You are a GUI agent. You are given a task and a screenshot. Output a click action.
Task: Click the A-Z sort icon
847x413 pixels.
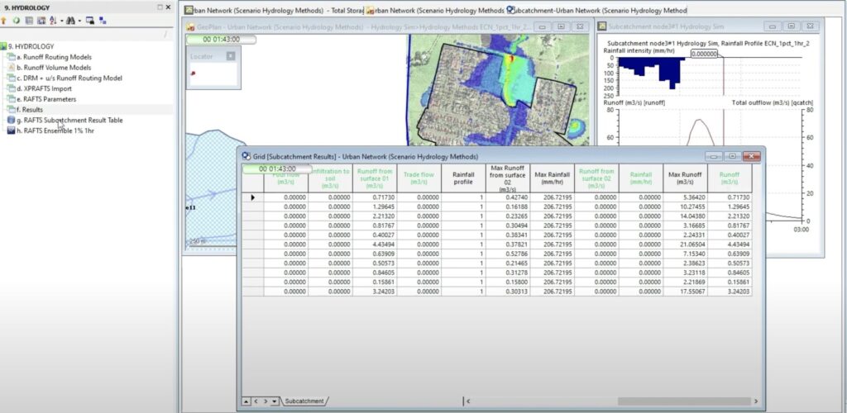pyautogui.click(x=53, y=20)
